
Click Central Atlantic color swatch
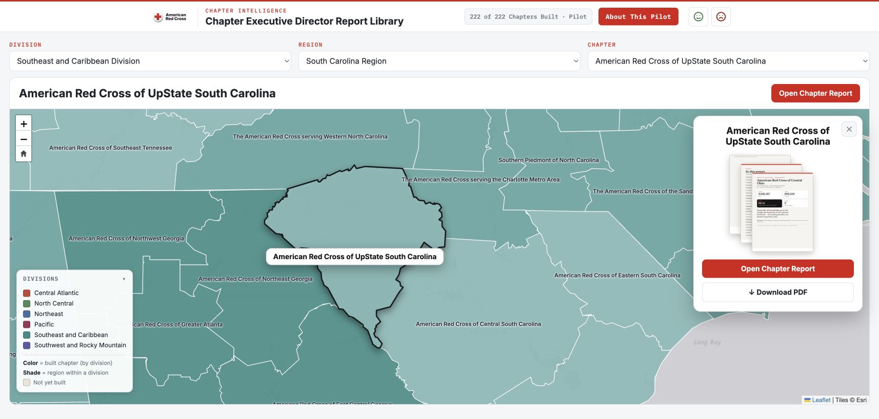[27, 293]
